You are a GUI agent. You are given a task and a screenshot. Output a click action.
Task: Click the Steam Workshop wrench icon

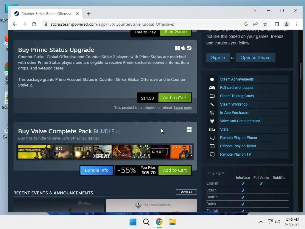(x=212, y=104)
